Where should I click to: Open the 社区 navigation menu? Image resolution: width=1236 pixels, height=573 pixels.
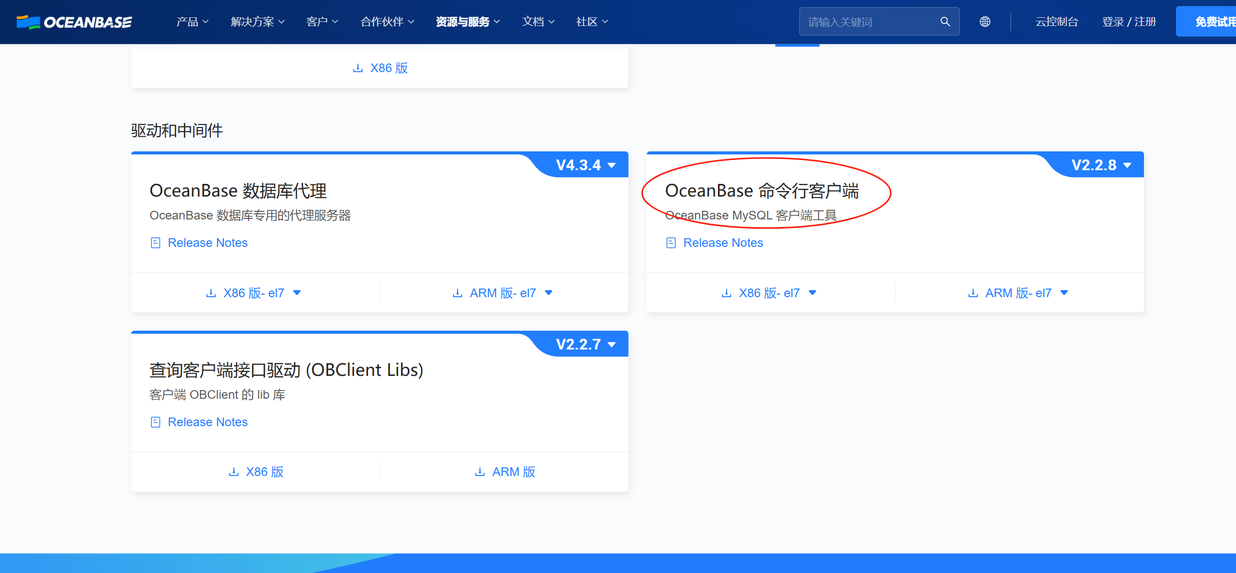(x=592, y=22)
